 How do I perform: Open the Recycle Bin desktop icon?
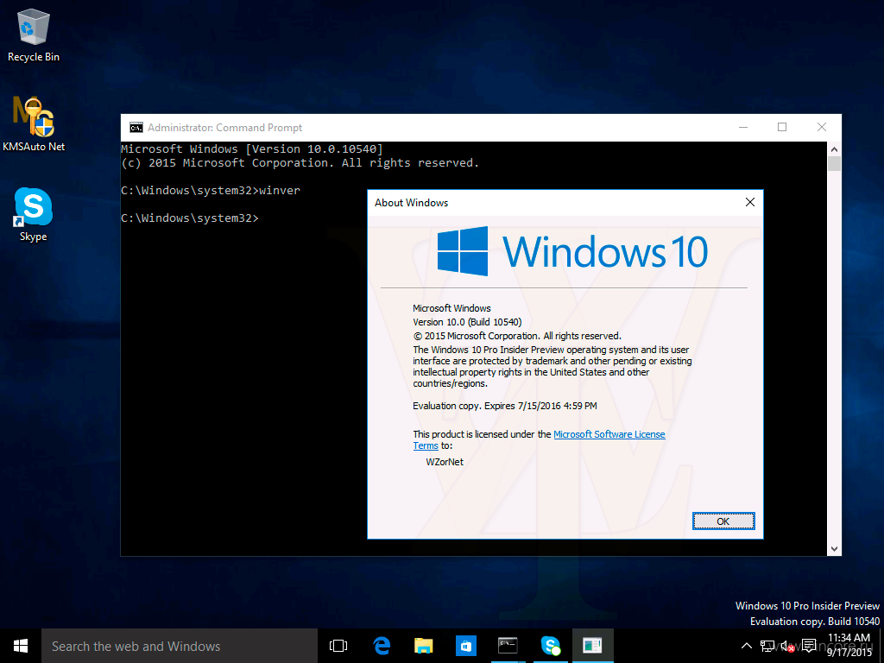(x=34, y=35)
